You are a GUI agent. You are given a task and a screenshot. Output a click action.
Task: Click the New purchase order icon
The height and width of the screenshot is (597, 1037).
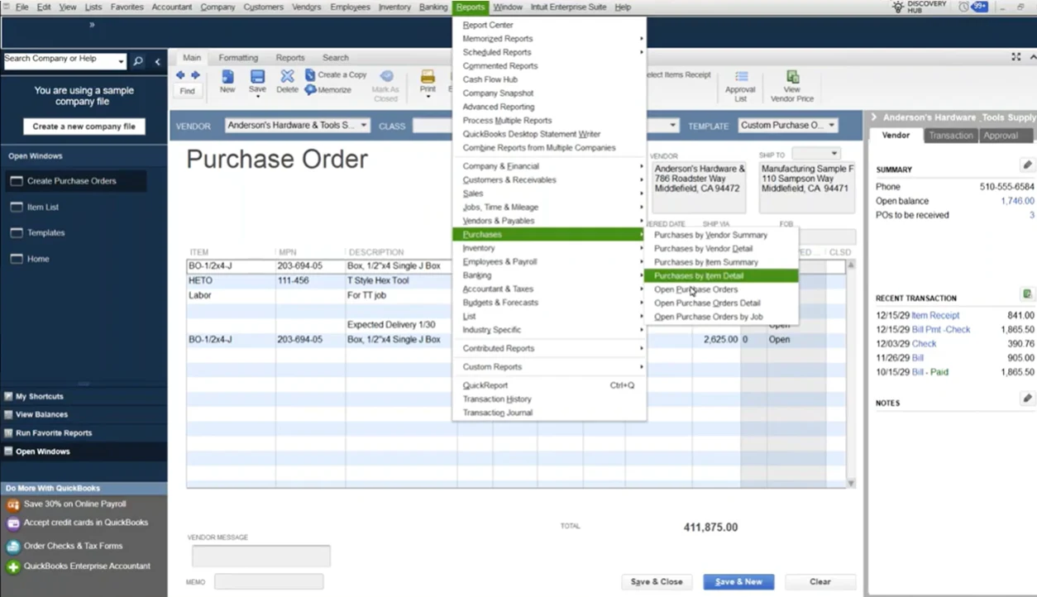(x=227, y=78)
